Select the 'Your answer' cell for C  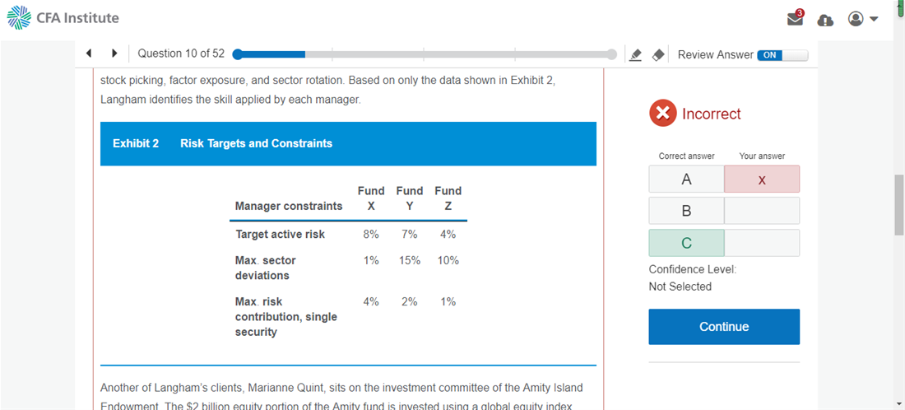[x=762, y=243]
